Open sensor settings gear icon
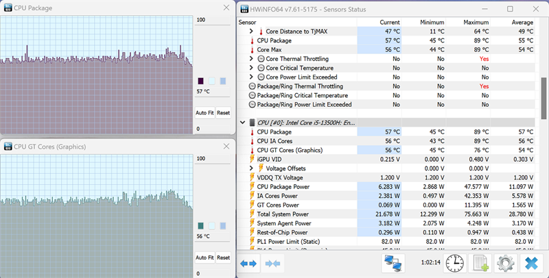 tap(506, 263)
